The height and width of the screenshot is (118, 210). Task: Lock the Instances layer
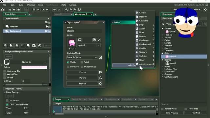(x=49, y=26)
